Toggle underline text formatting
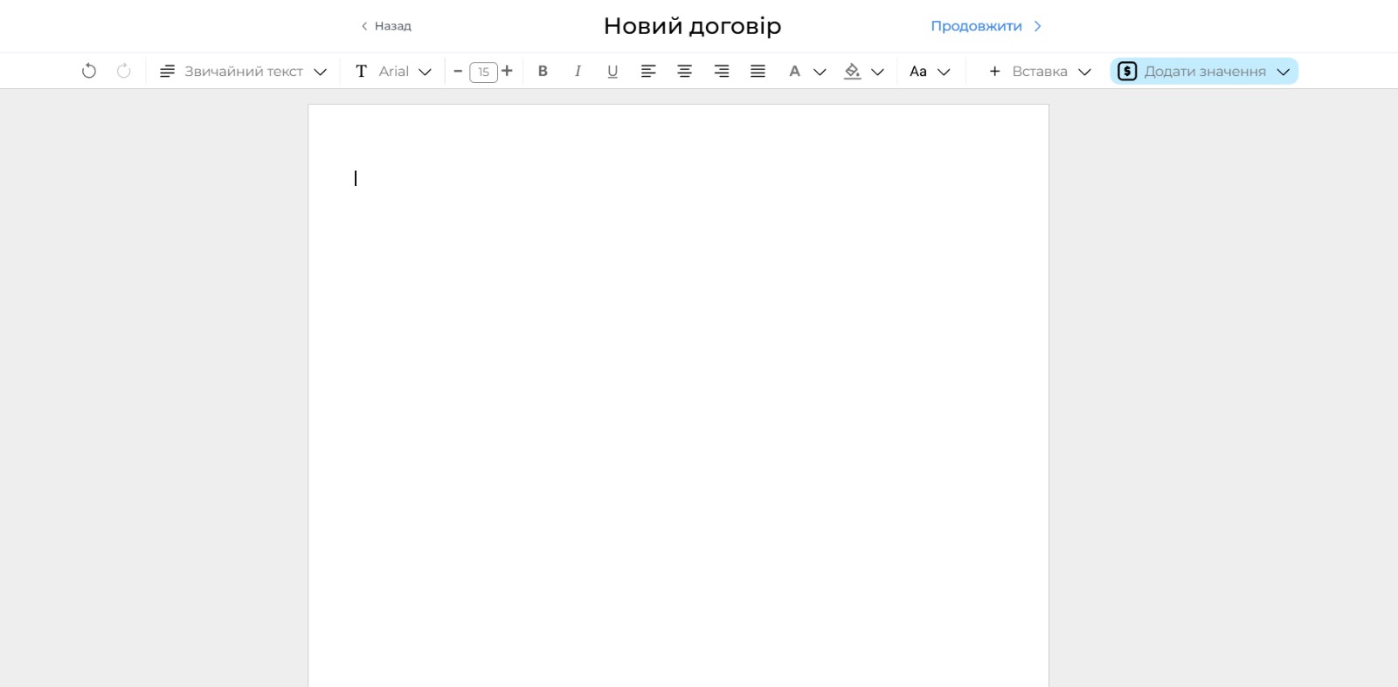1398x687 pixels. pos(612,72)
